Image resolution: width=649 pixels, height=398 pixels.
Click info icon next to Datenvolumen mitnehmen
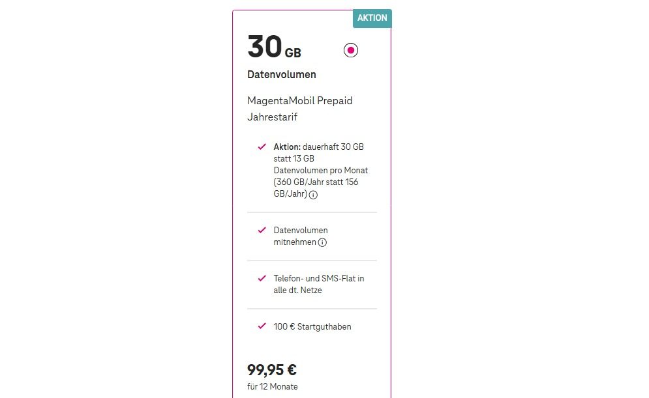(322, 243)
